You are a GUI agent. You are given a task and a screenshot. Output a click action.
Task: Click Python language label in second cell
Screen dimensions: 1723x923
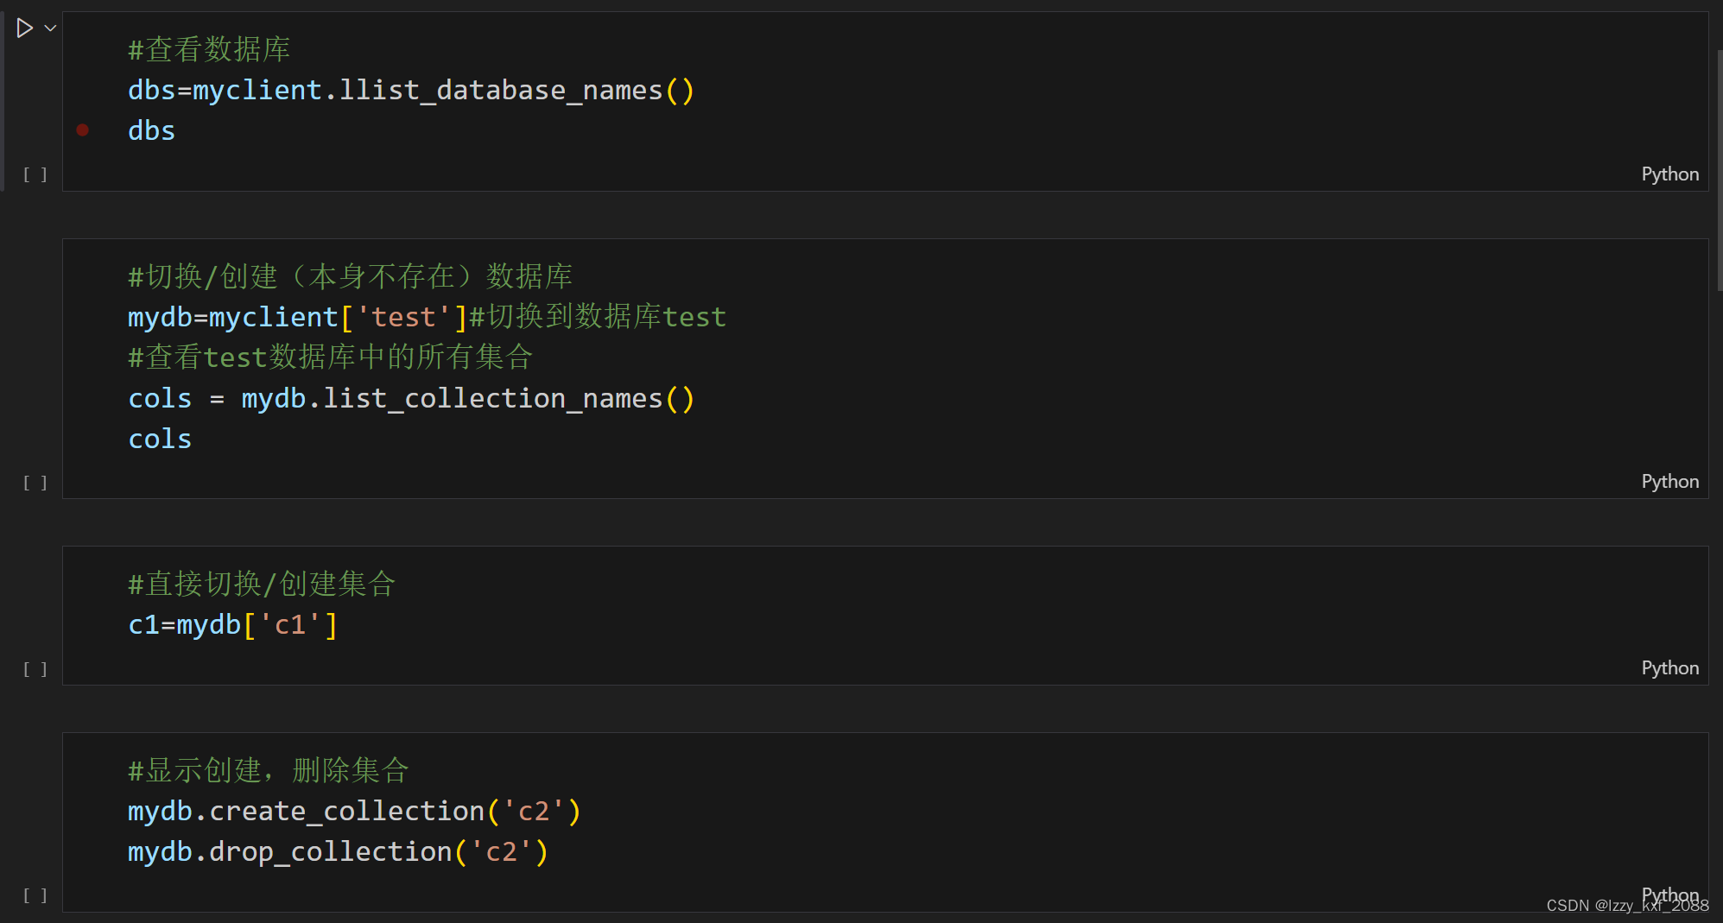(x=1669, y=482)
